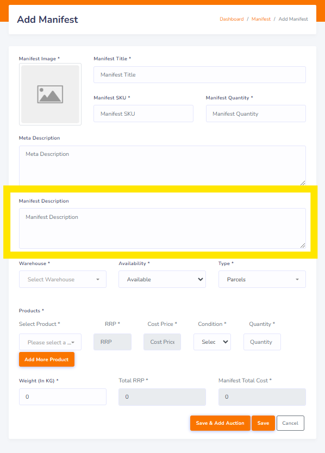The image size is (325, 453).
Task: Click the manifest image placeholder icon
Action: point(50,94)
